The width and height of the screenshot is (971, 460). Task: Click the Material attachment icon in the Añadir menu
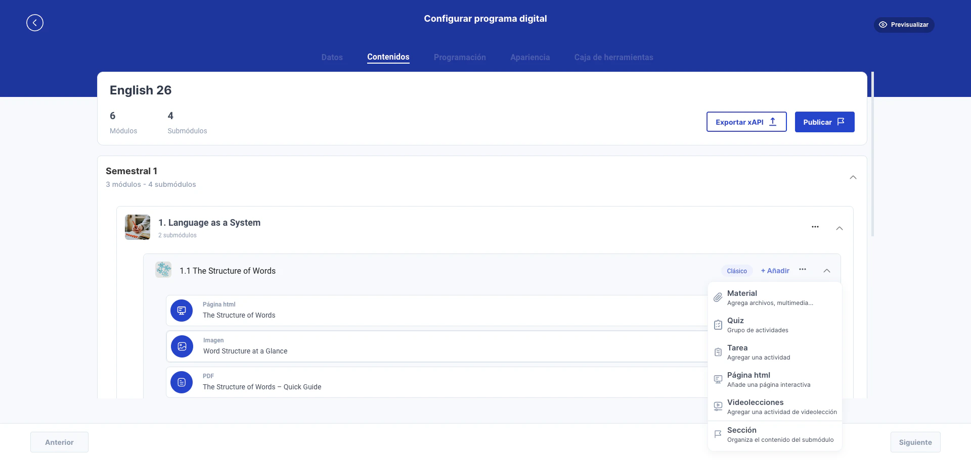tap(718, 297)
